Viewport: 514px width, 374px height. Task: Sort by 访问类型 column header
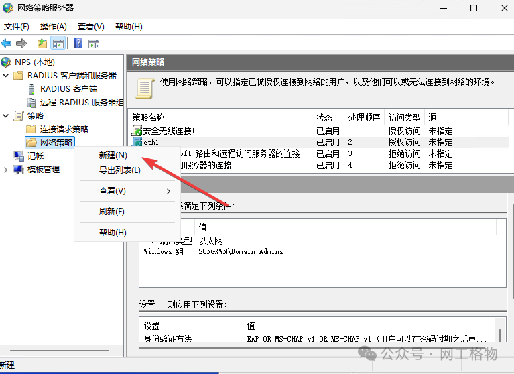405,117
